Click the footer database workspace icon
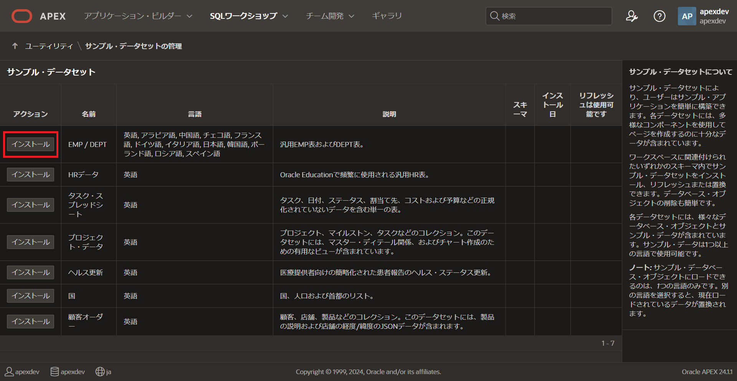 [55, 371]
